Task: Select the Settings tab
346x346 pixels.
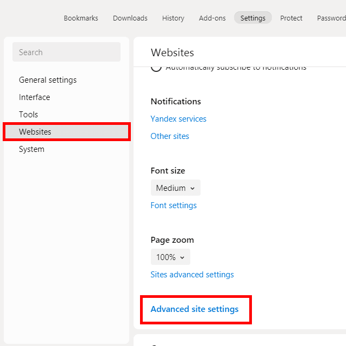Action: 252,18
